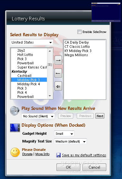Open the More Info link
This screenshot has height=179, width=122.
pos(42,154)
